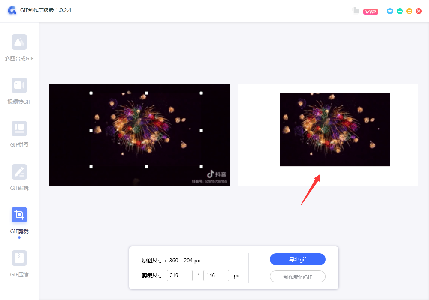Click the crop width field showing 219

click(179, 276)
